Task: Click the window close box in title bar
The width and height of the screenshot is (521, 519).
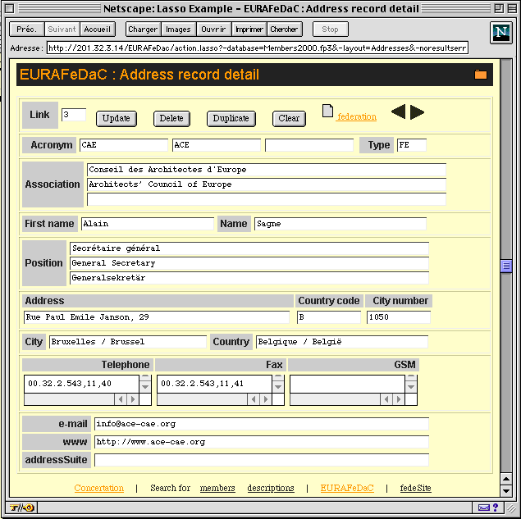Action: pos(10,8)
